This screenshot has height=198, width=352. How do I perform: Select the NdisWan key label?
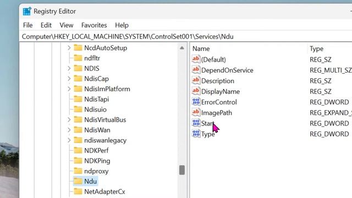97,130
